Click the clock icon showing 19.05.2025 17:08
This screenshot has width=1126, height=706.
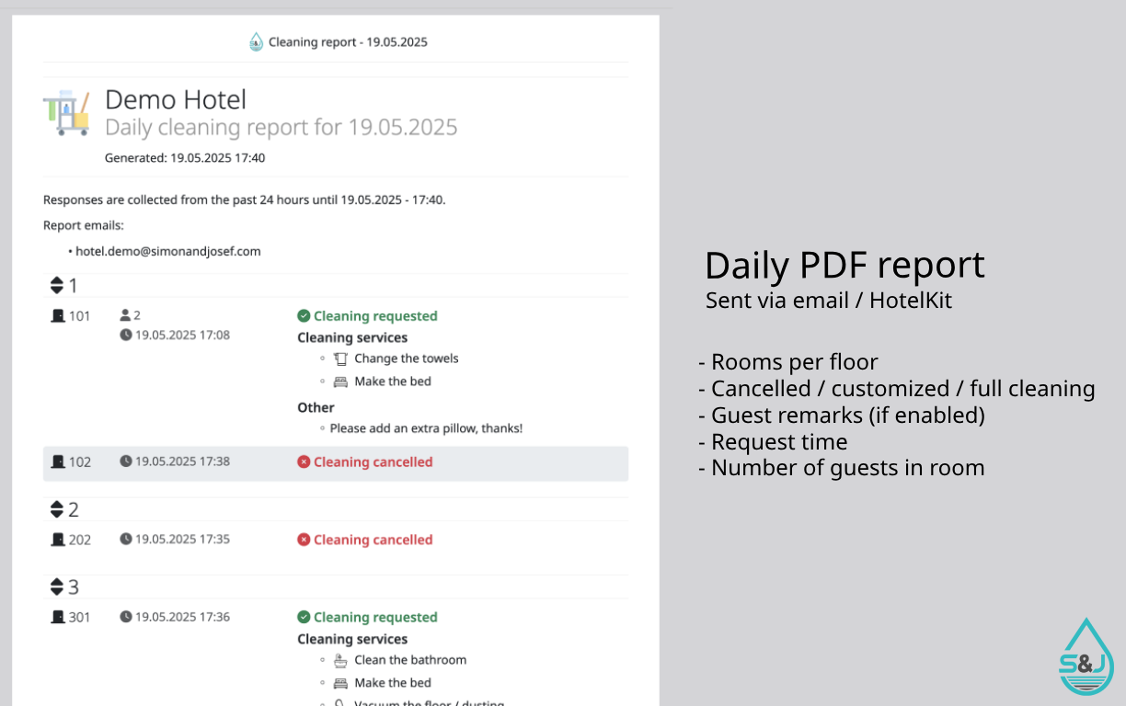(124, 335)
